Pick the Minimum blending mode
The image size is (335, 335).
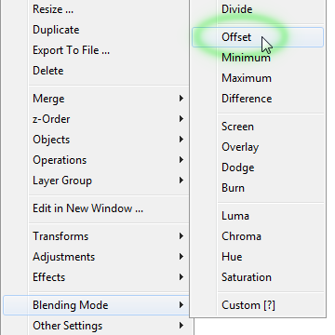coord(258,58)
